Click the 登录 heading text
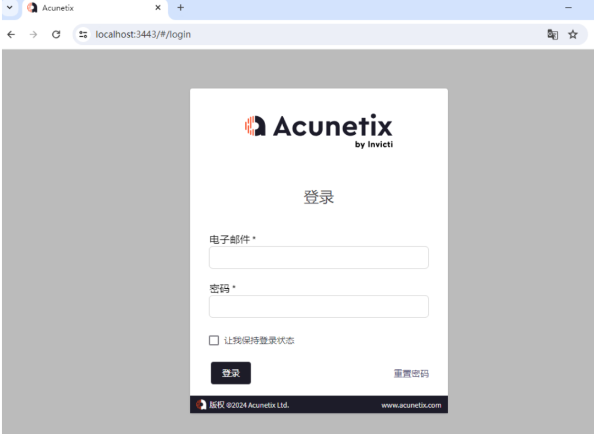The image size is (594, 434). (x=318, y=197)
